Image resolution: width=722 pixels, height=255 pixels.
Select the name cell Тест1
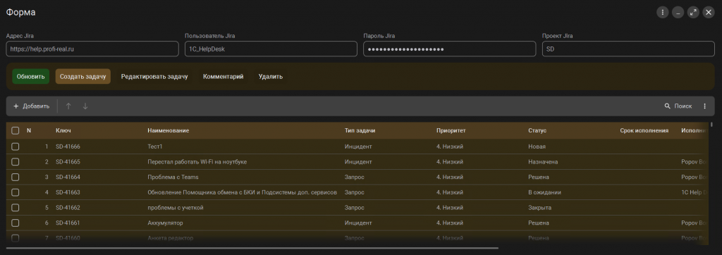[x=155, y=147]
